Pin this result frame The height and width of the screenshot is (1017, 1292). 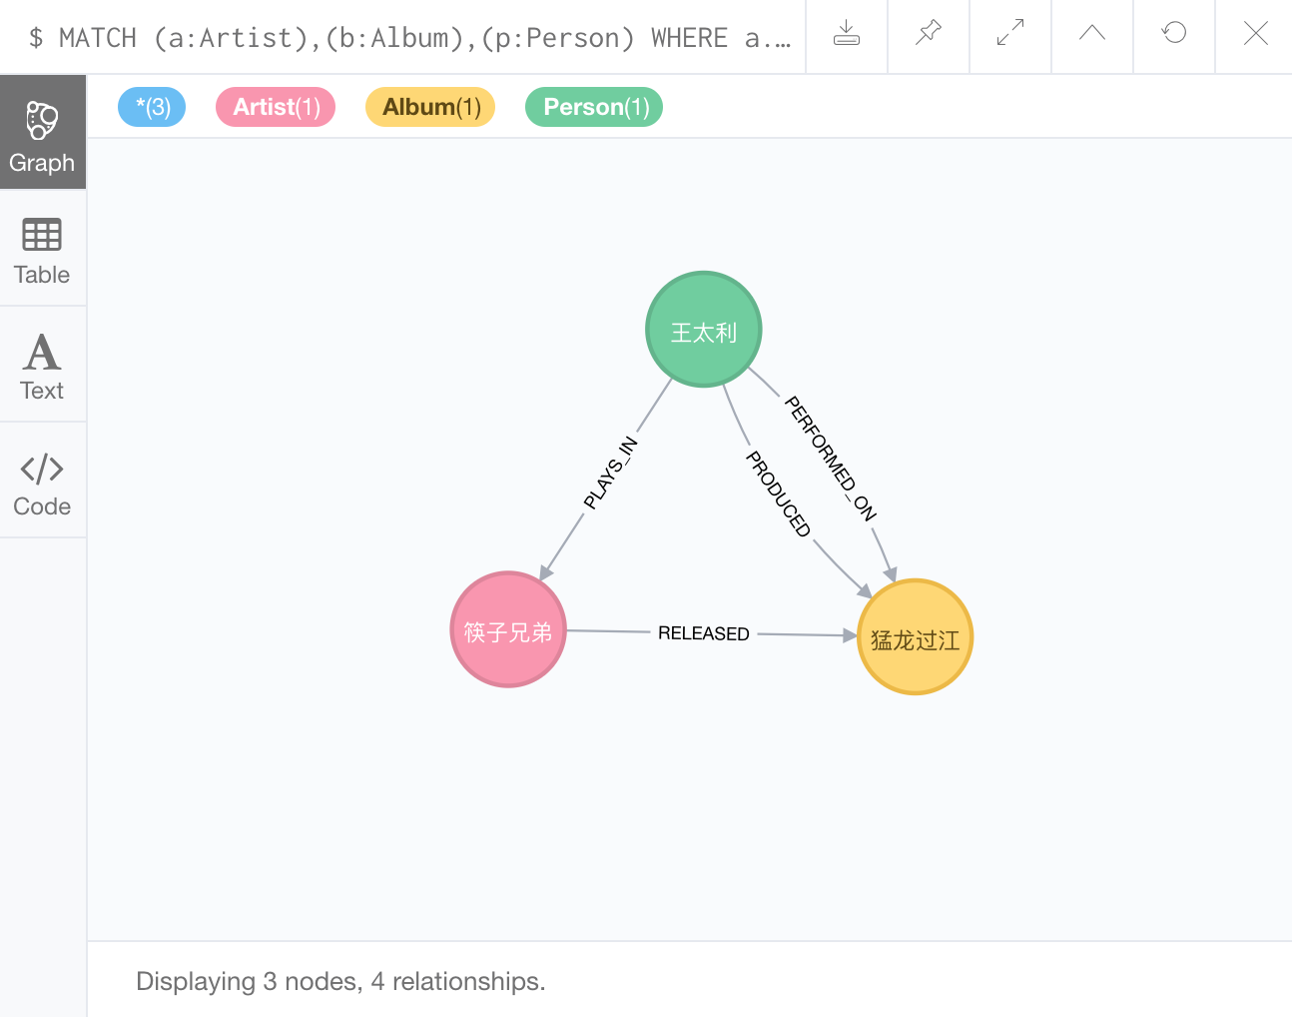pyautogui.click(x=929, y=34)
